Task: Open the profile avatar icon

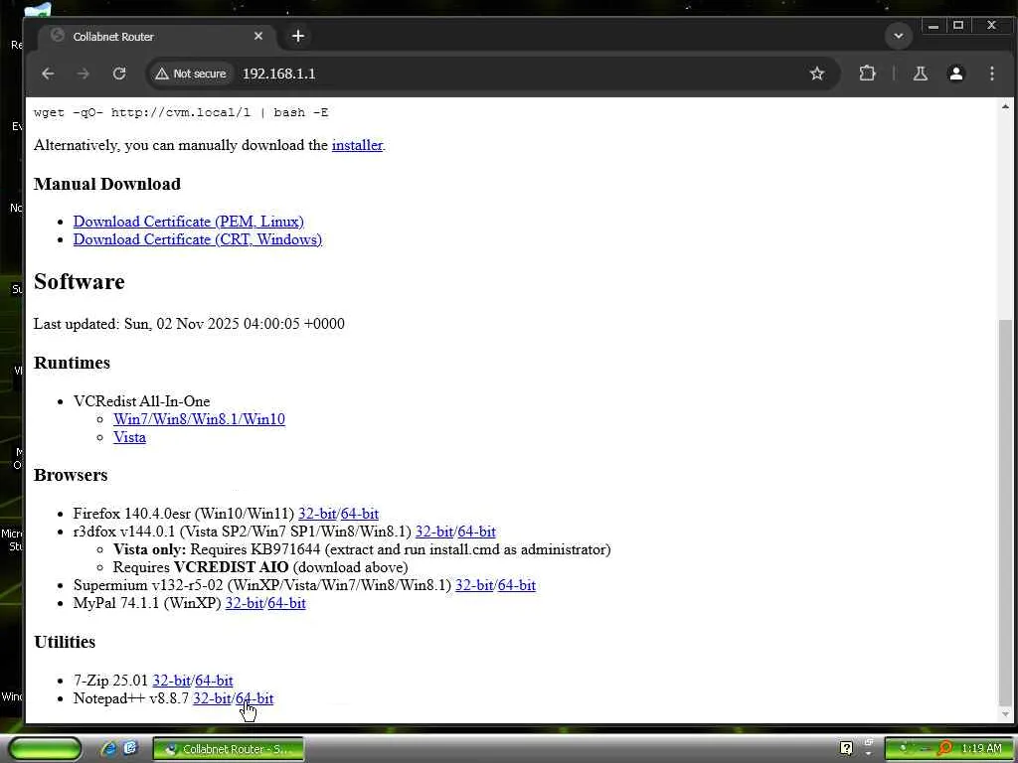Action: pyautogui.click(x=955, y=74)
